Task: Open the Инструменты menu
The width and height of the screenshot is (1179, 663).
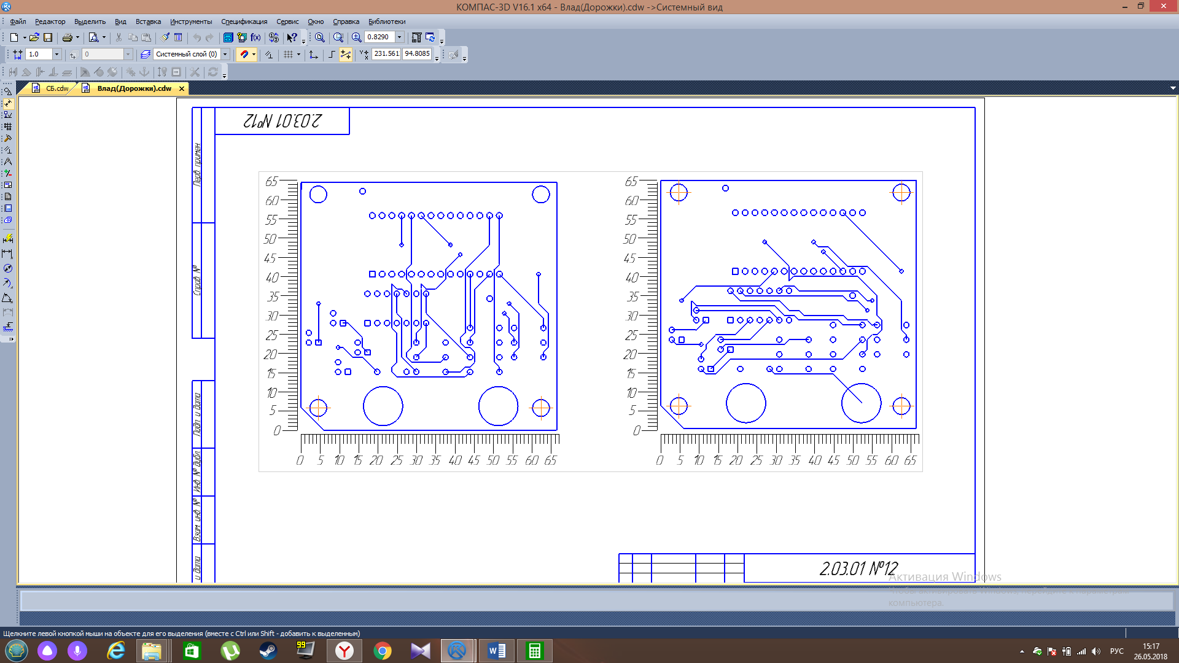Action: [x=190, y=21]
